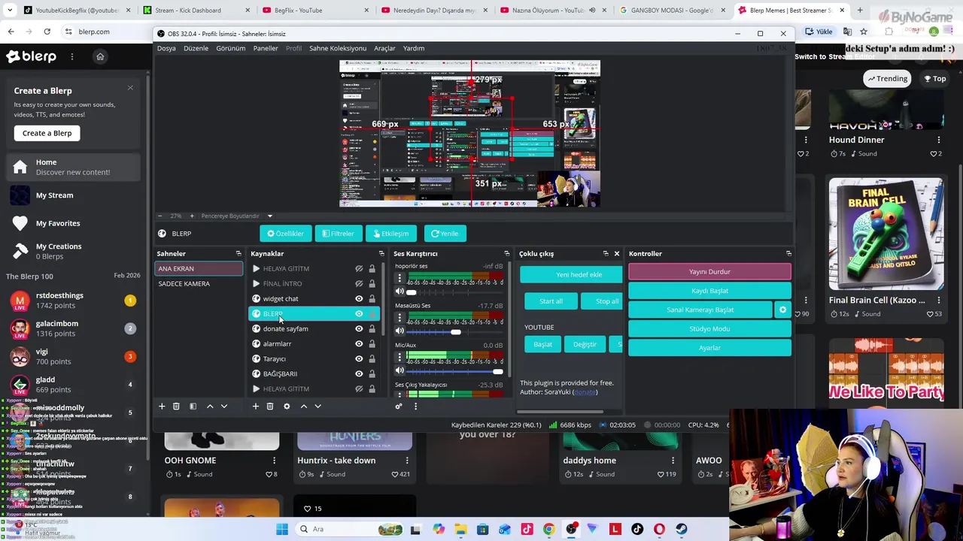Move source up with Kaynaklar up arrow
Viewport: 963px width, 541px height.
coord(304,407)
